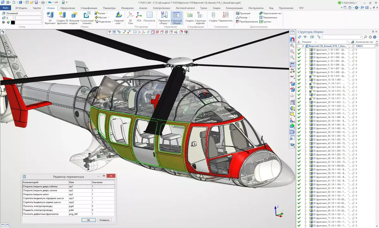The width and height of the screenshot is (379, 228).
Task: Open the Размер dropdown in Дополнительно
Action: pos(249,17)
